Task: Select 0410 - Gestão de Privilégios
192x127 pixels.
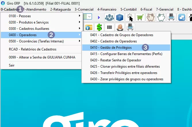Action: [x=116, y=47]
